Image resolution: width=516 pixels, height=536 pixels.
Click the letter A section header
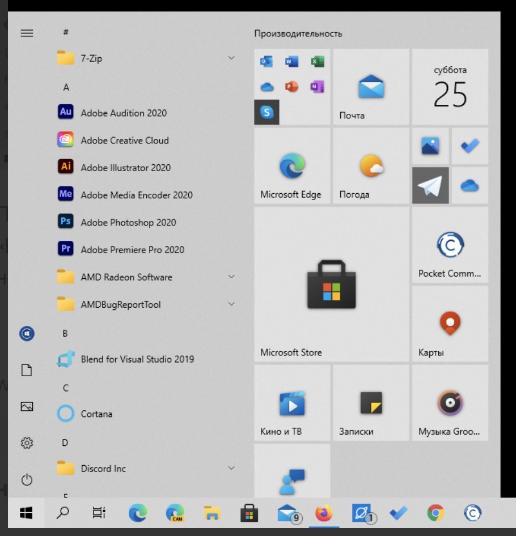pos(66,87)
